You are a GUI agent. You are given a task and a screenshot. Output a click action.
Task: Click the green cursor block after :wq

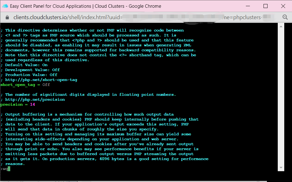point(9,169)
